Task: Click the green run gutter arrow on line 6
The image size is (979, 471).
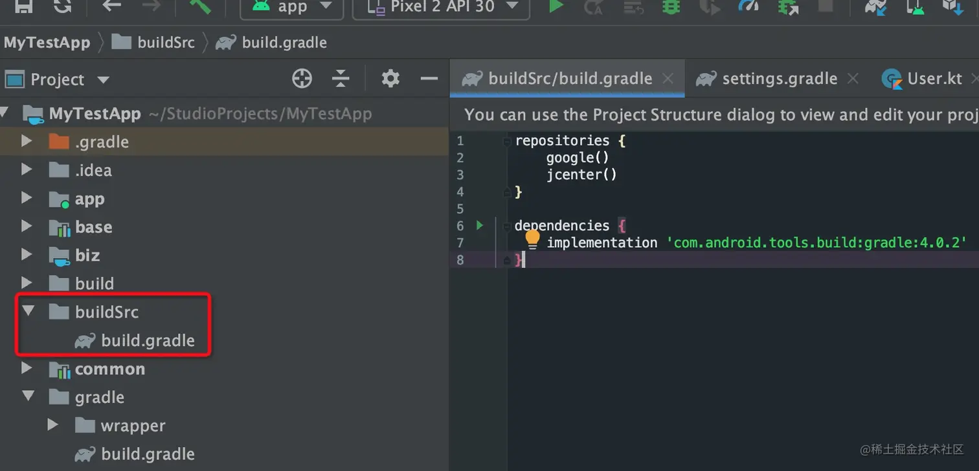Action: pyautogui.click(x=480, y=225)
